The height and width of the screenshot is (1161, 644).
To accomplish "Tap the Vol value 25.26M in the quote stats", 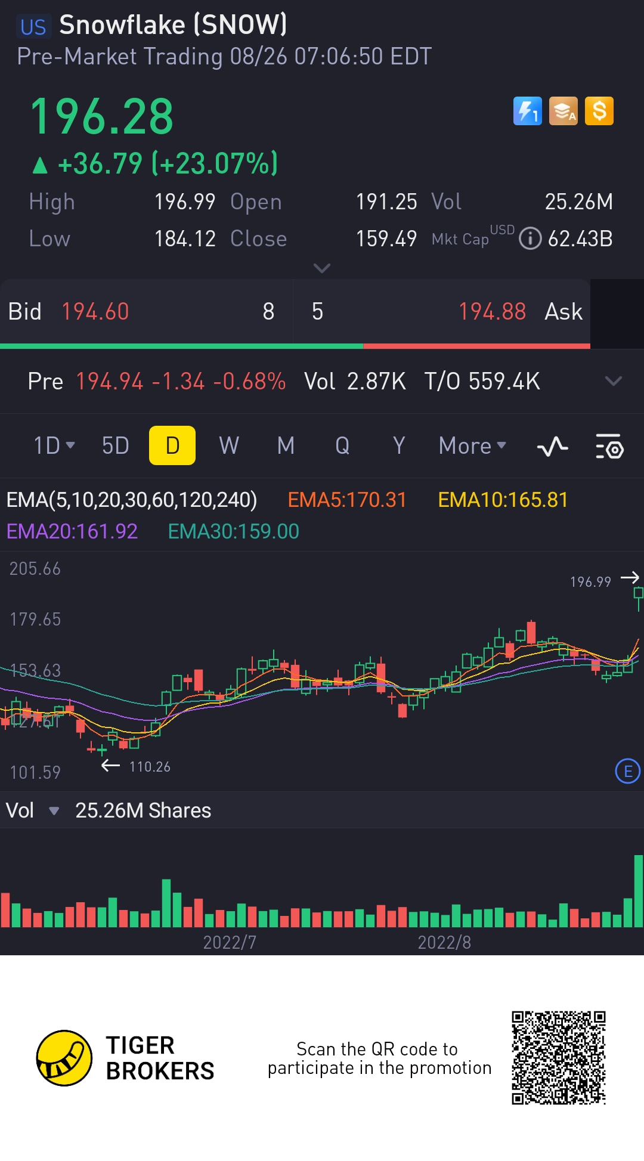I will click(579, 202).
